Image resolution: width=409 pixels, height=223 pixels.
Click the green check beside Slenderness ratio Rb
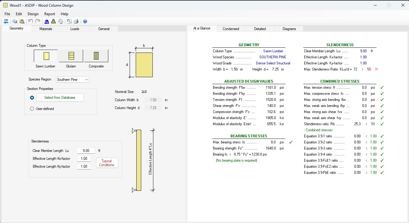(382, 124)
